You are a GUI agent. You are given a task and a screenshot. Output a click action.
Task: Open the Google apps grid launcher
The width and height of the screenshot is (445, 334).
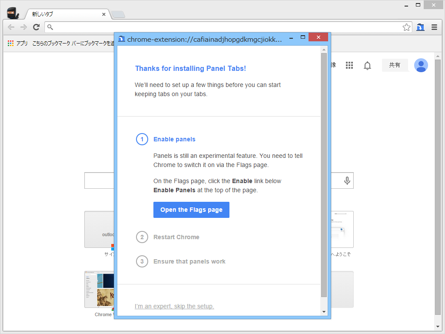click(349, 65)
